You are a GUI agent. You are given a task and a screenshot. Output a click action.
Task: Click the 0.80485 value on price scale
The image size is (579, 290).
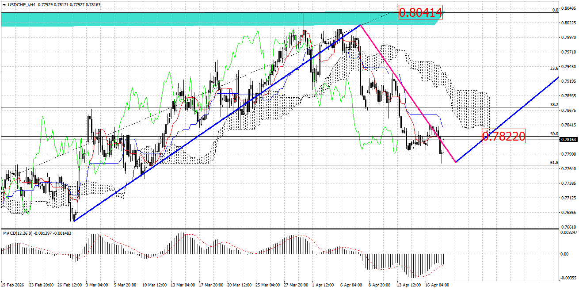568,8
